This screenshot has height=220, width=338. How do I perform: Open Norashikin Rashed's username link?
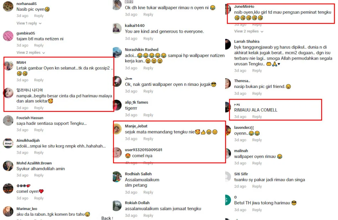pos(142,50)
